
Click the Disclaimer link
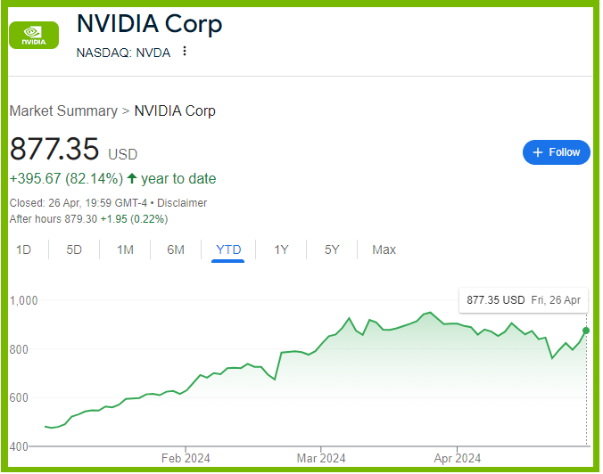[183, 203]
